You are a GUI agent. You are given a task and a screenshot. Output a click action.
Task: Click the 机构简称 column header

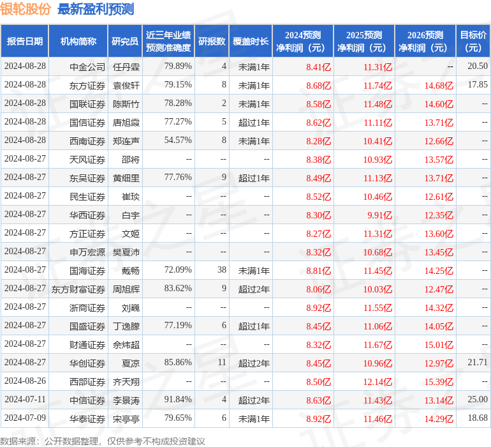tap(78, 41)
